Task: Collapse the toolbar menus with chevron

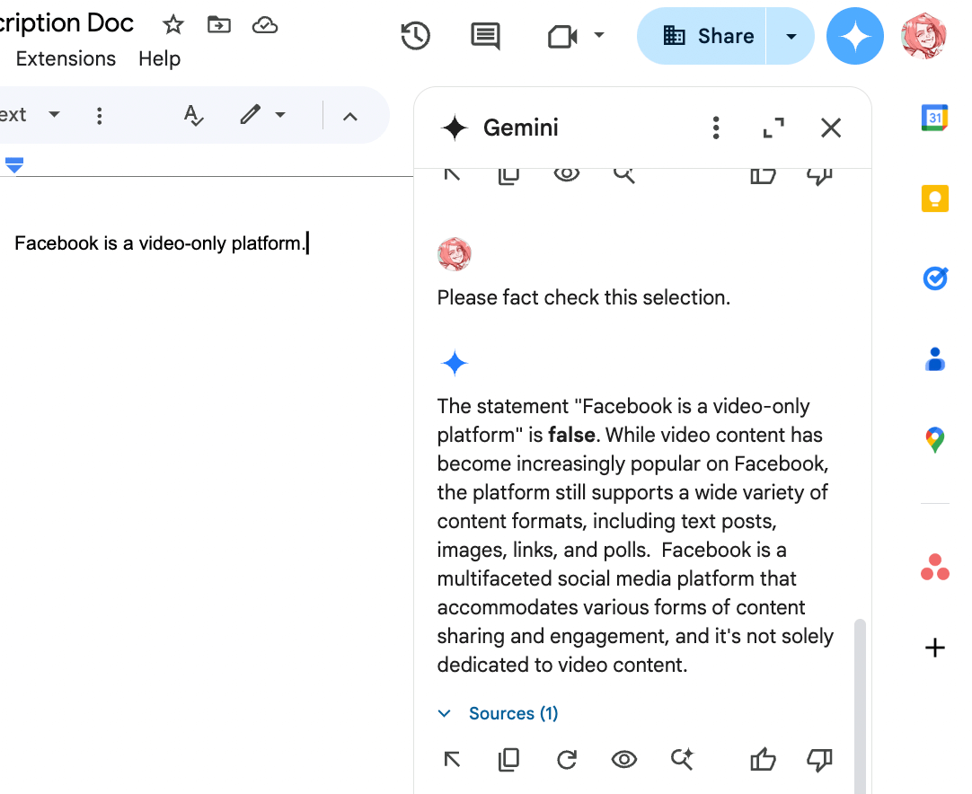Action: 350,117
